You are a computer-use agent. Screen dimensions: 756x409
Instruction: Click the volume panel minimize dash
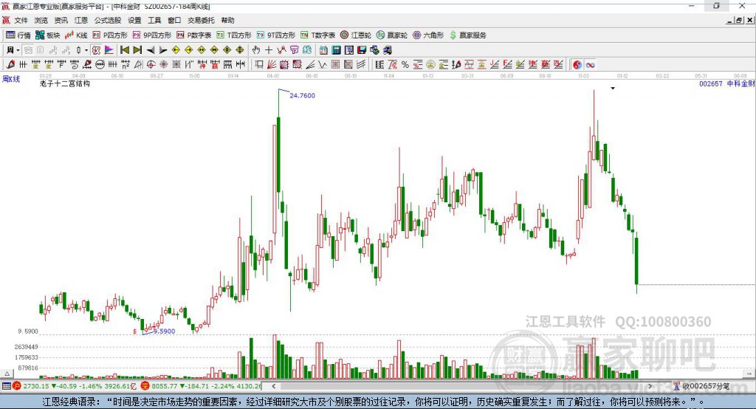click(x=749, y=374)
